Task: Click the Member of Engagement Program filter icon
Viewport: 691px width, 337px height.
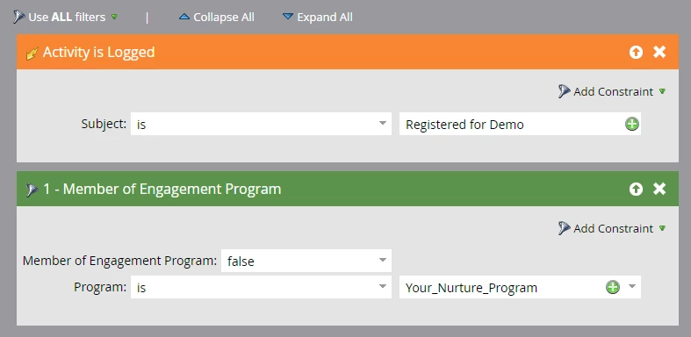Action: pos(32,190)
